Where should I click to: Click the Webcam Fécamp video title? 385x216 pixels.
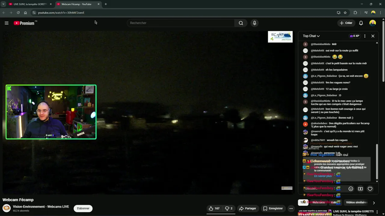18,200
